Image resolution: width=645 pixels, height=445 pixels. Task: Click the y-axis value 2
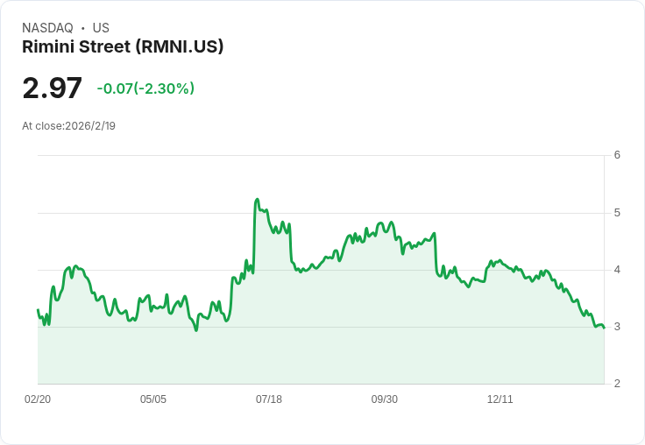(x=617, y=384)
